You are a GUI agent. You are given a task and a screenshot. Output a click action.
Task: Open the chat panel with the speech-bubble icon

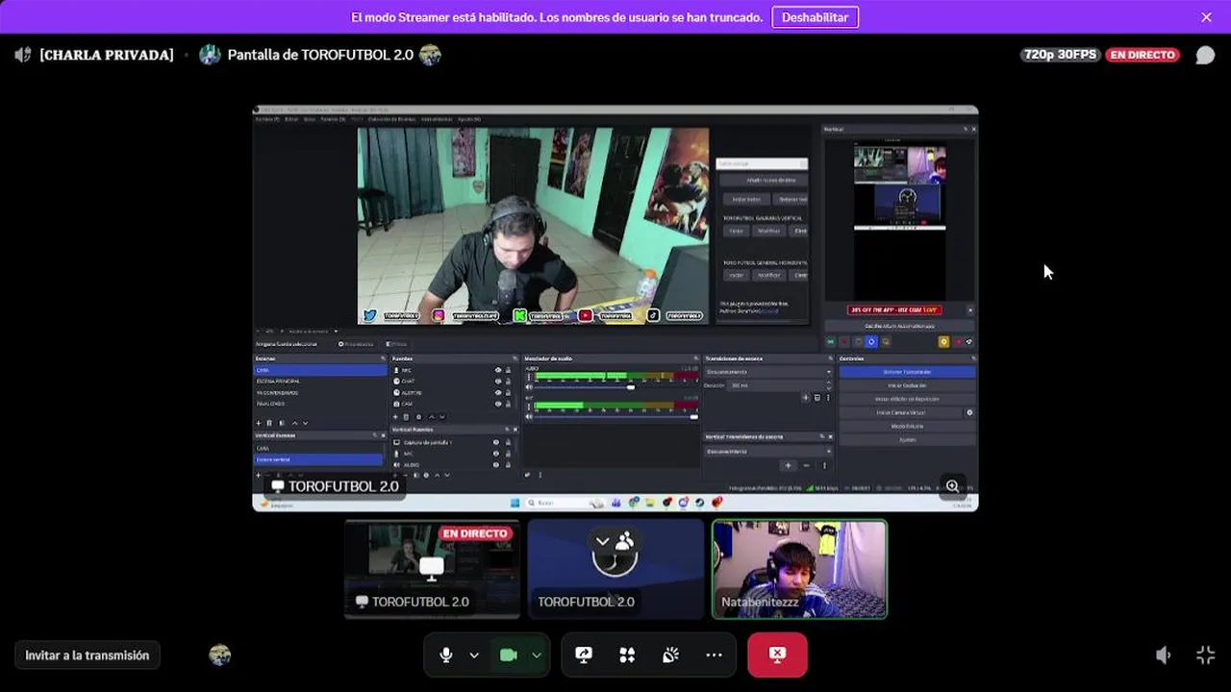pos(1205,55)
